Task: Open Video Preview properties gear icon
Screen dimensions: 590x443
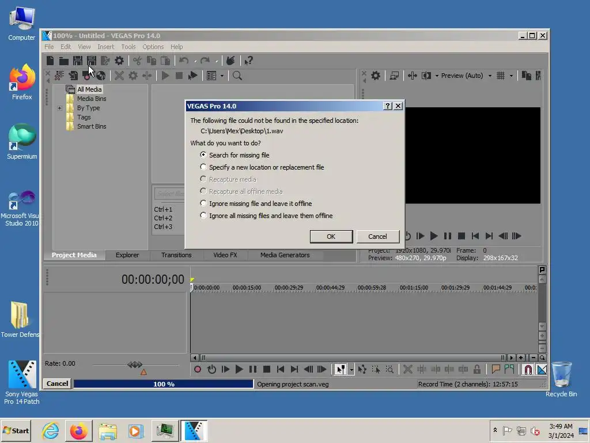Action: [376, 76]
